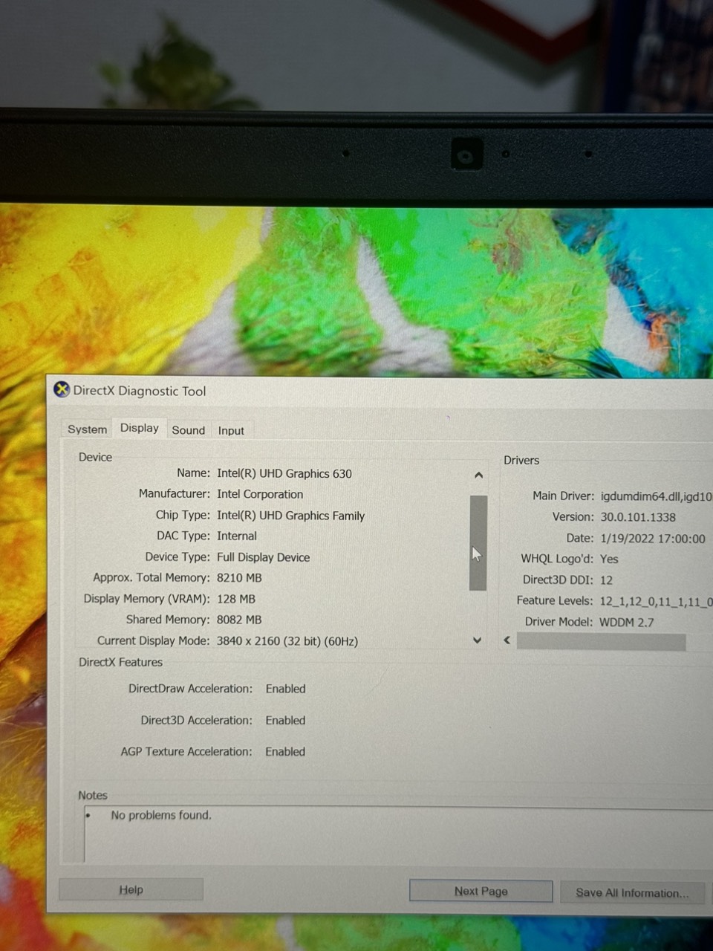
Task: Click the VRAM value 128 MB
Action: [235, 598]
